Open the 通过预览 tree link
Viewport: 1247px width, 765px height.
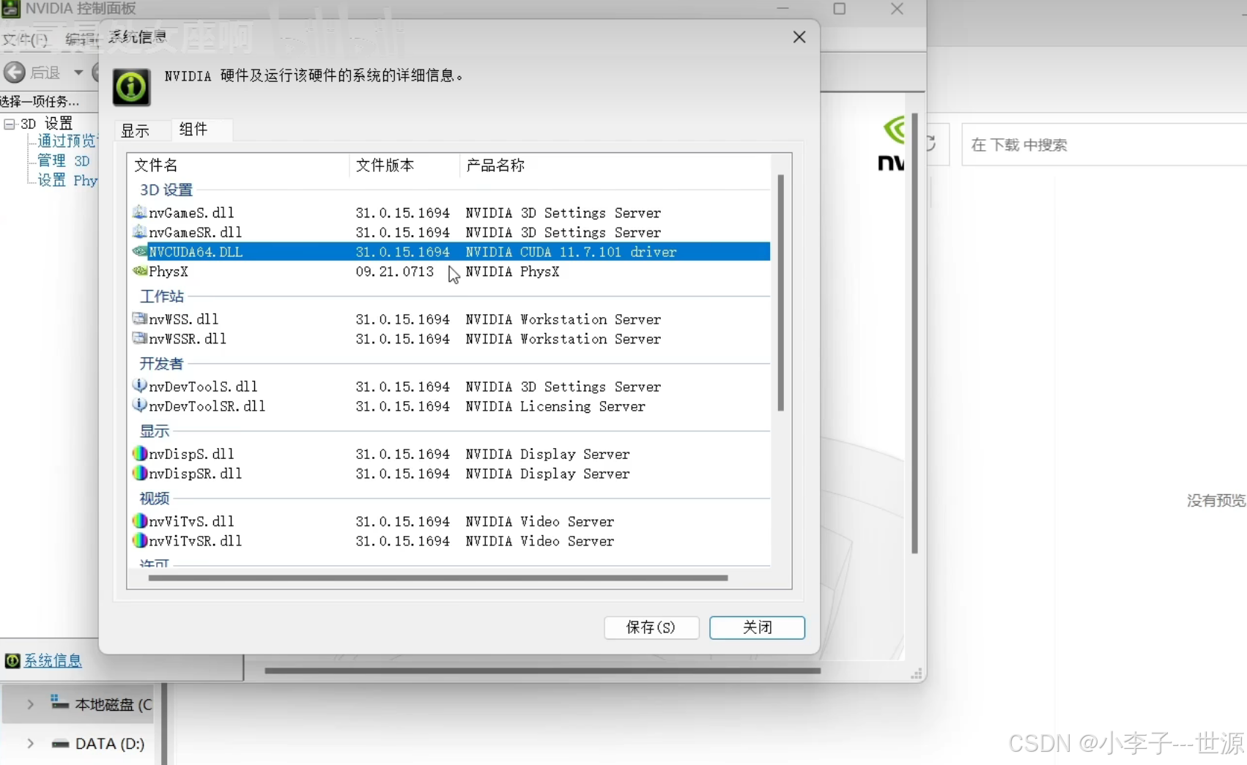(67, 141)
